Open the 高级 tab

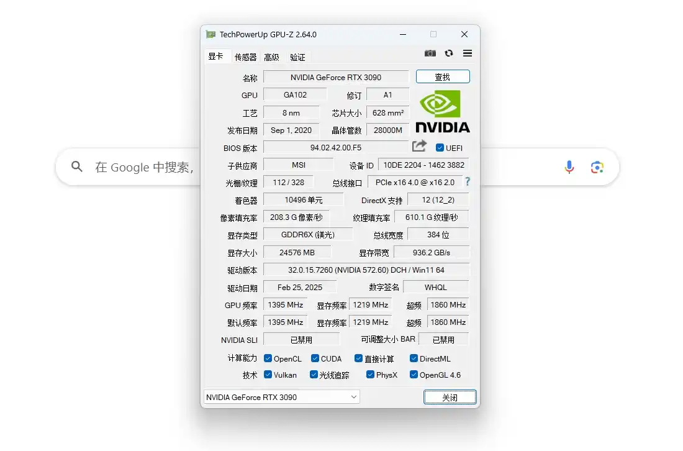coord(271,57)
